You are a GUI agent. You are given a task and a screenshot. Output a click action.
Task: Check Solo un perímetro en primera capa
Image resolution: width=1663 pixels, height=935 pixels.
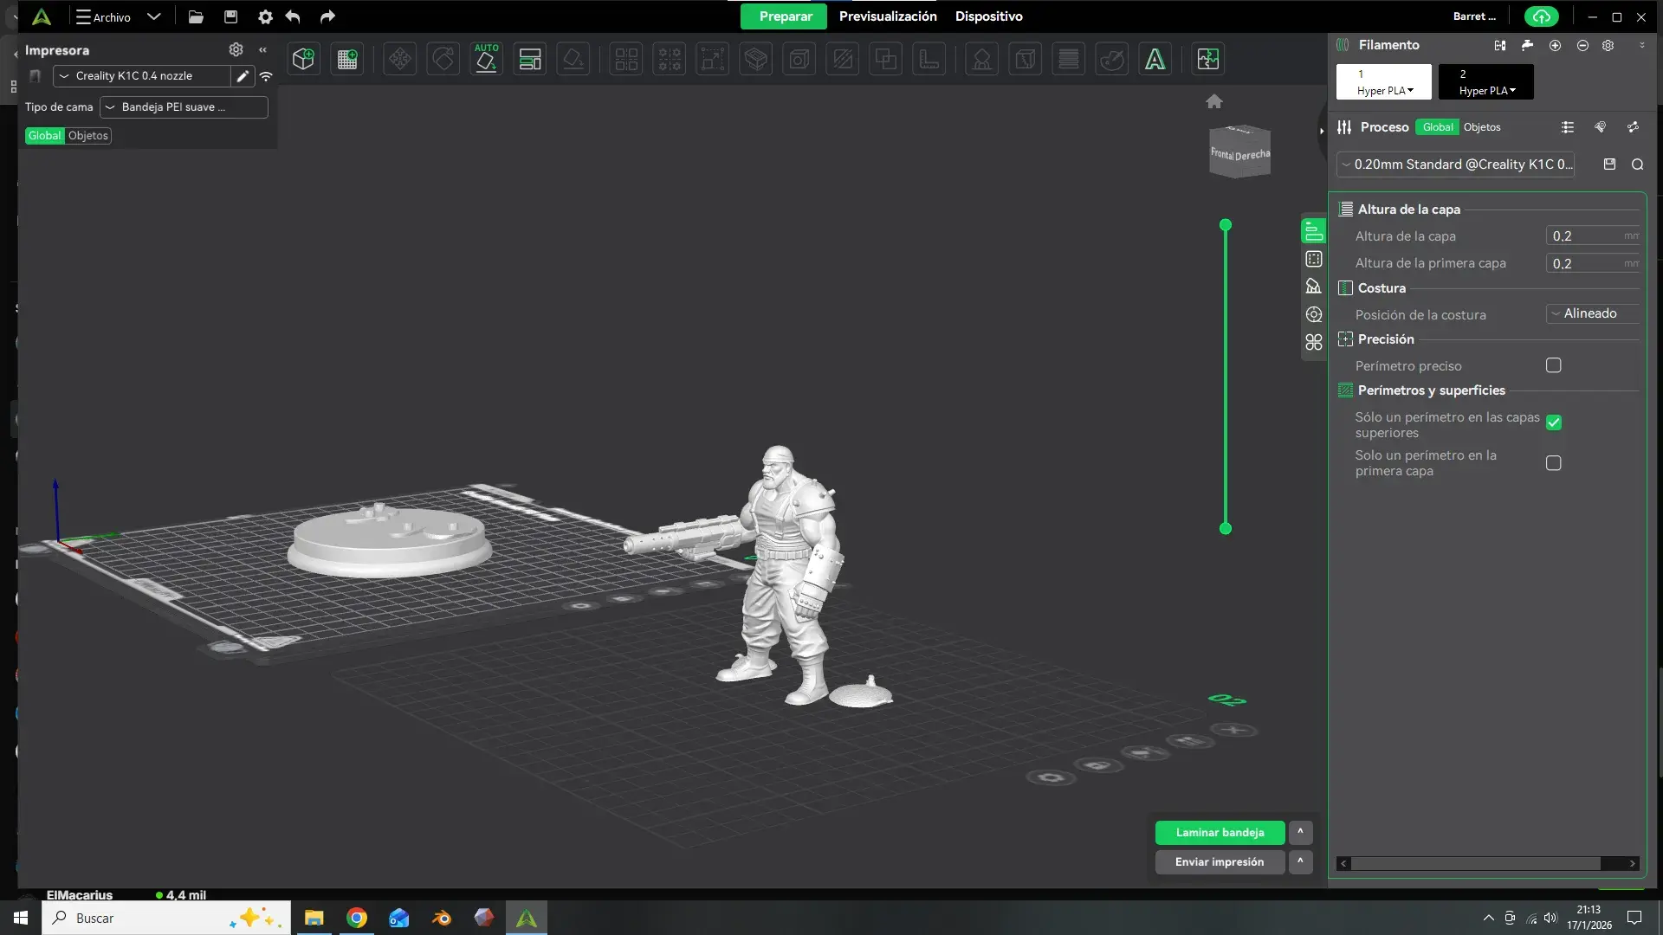coord(1554,463)
